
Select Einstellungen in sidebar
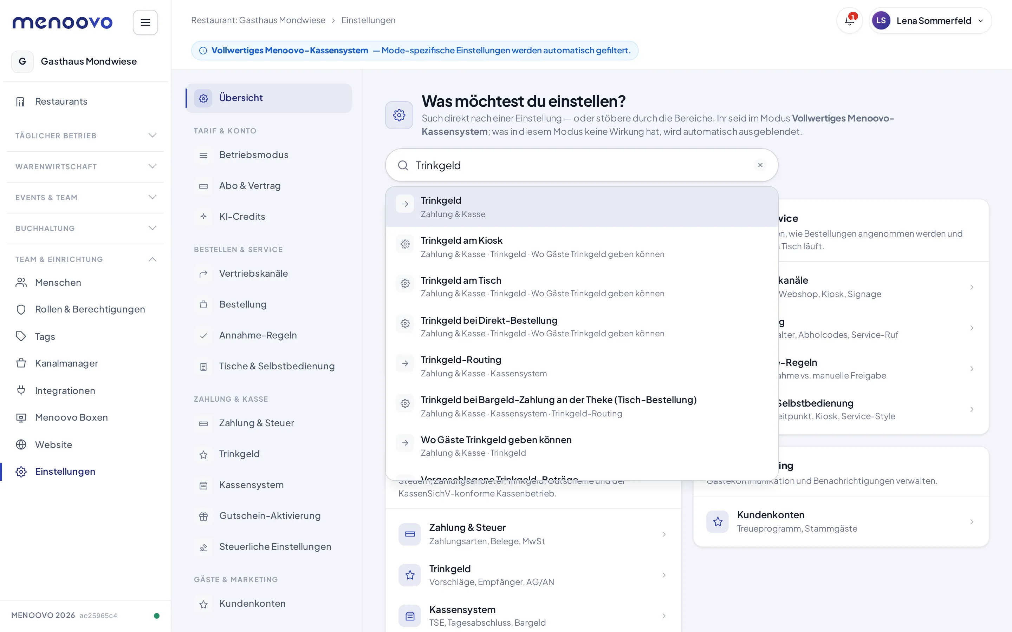coord(85,472)
